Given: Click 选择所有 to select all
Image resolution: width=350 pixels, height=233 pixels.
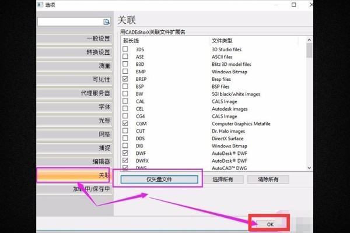Looking at the screenshot, I should (223, 179).
